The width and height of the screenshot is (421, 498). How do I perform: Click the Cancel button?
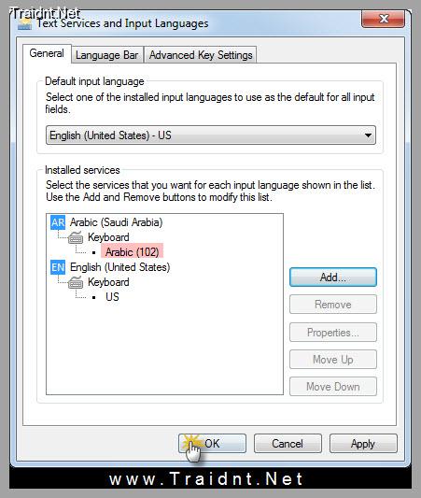[288, 444]
